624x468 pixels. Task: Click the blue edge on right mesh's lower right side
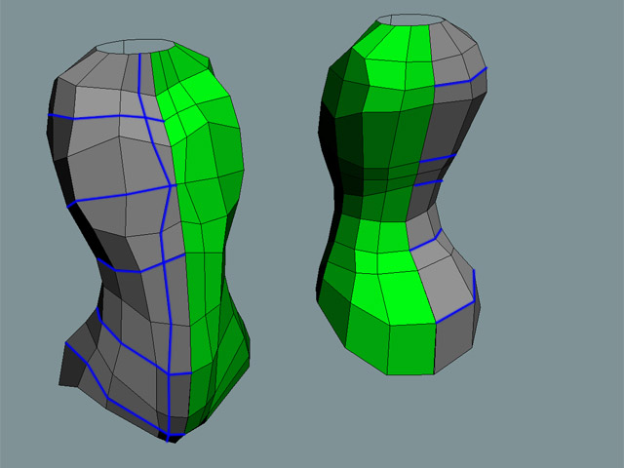tap(475, 288)
